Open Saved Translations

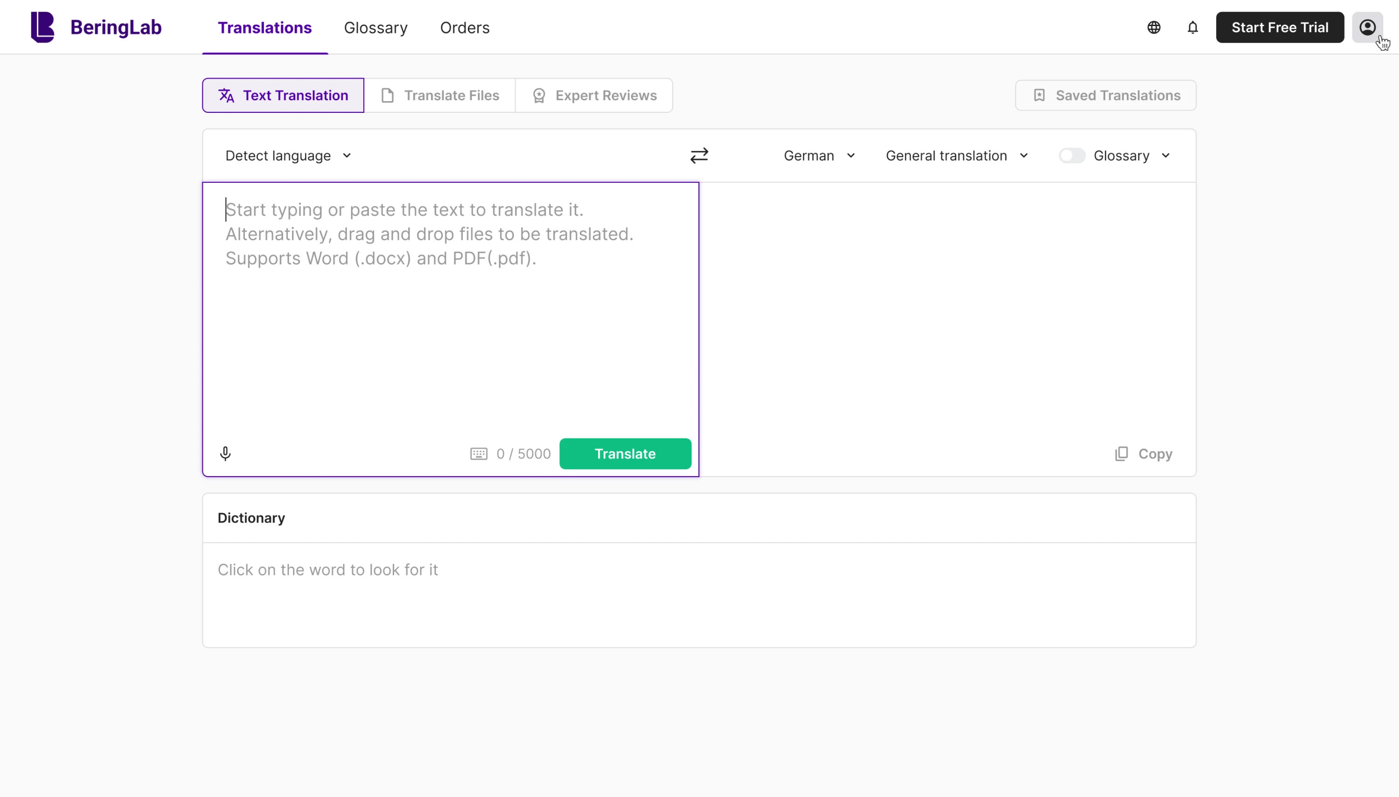pos(1106,95)
